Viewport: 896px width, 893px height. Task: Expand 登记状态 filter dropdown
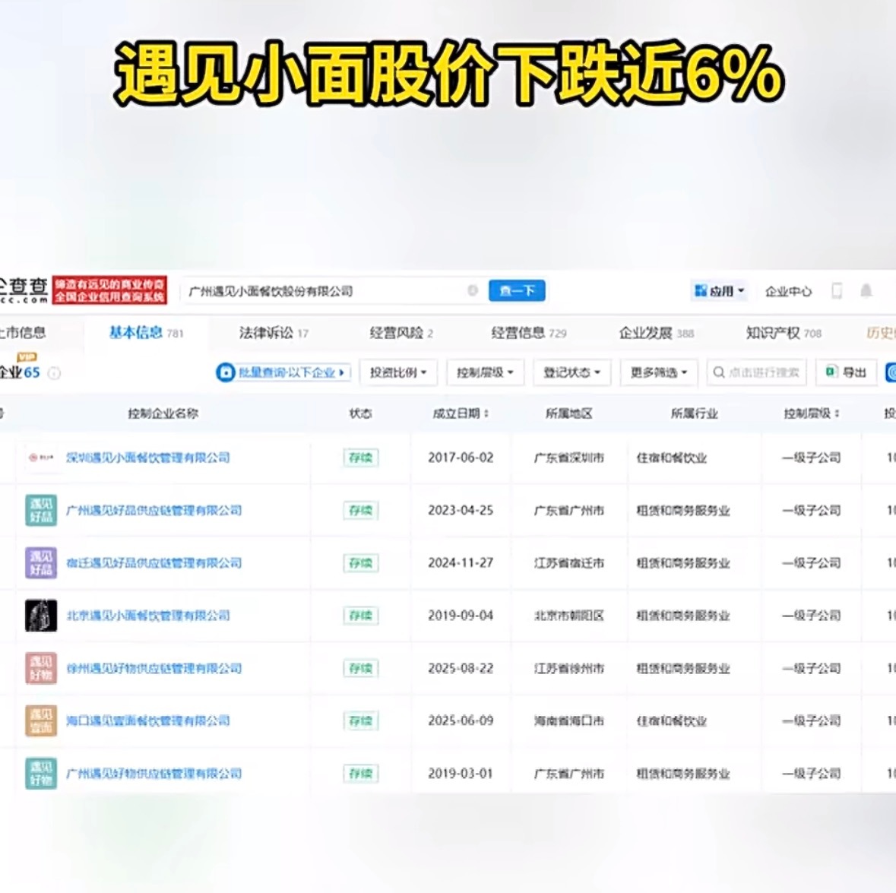572,372
